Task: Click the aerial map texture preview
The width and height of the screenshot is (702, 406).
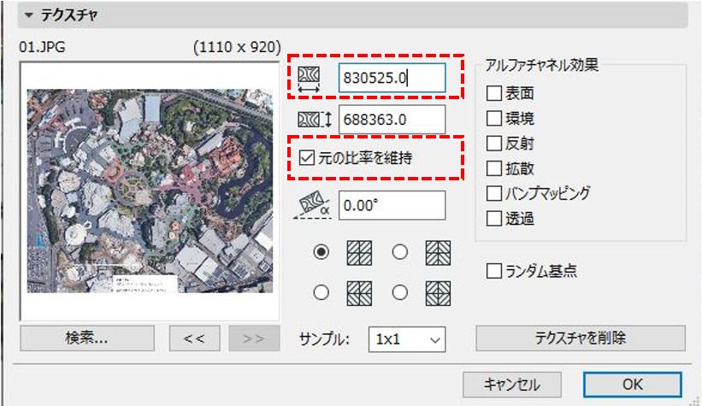Action: (x=150, y=191)
